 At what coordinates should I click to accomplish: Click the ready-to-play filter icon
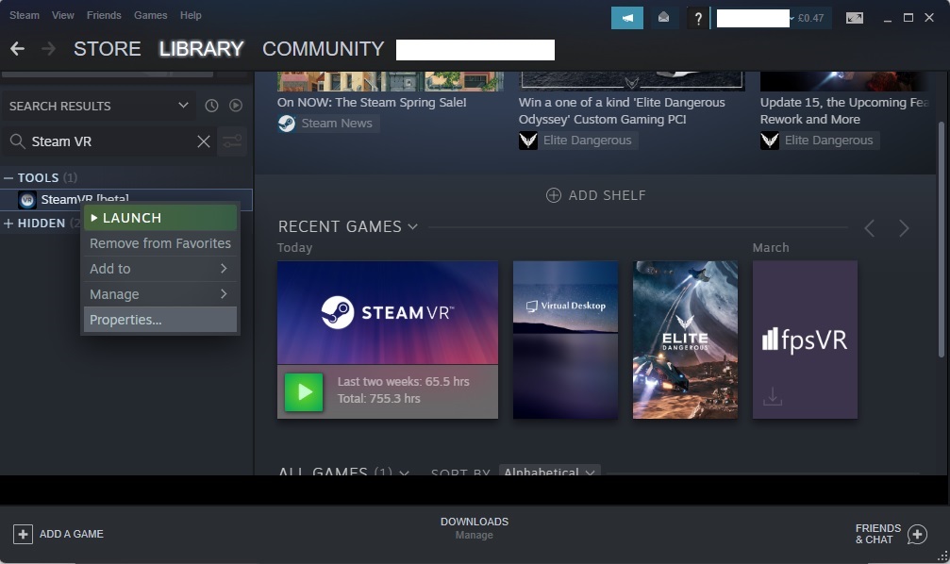coord(236,106)
